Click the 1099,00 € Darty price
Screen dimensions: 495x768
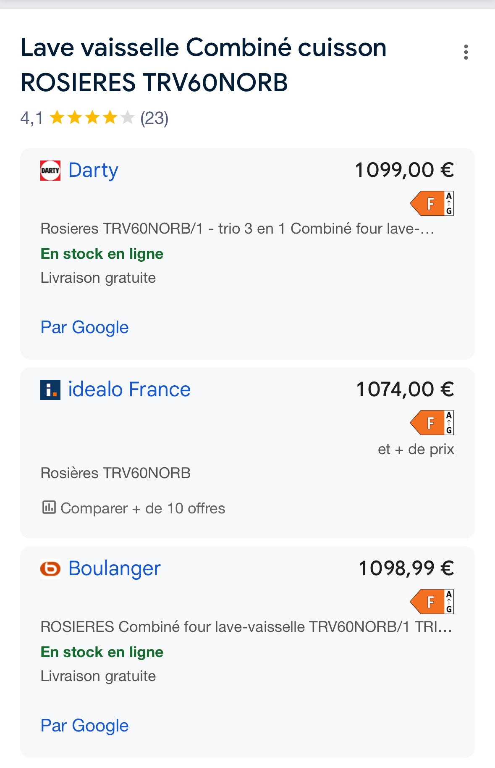(x=404, y=171)
